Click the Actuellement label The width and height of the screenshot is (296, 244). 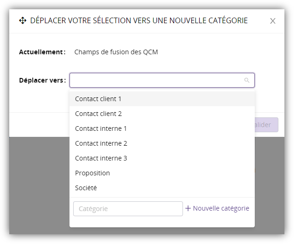[x=42, y=52]
